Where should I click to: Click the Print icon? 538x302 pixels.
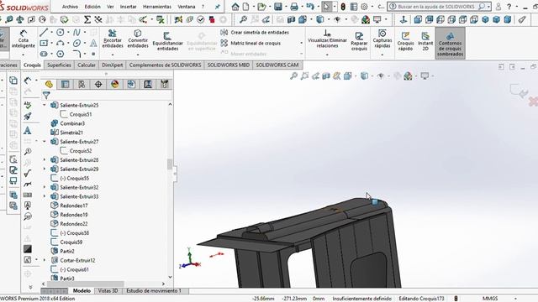pyautogui.click(x=294, y=7)
